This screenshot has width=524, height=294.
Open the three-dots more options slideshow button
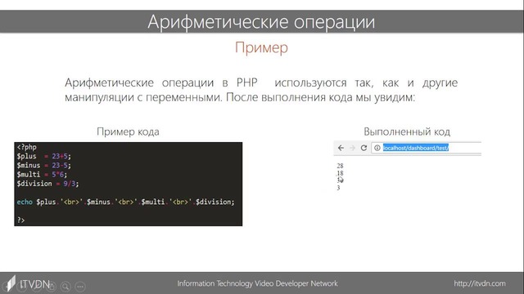(x=80, y=287)
